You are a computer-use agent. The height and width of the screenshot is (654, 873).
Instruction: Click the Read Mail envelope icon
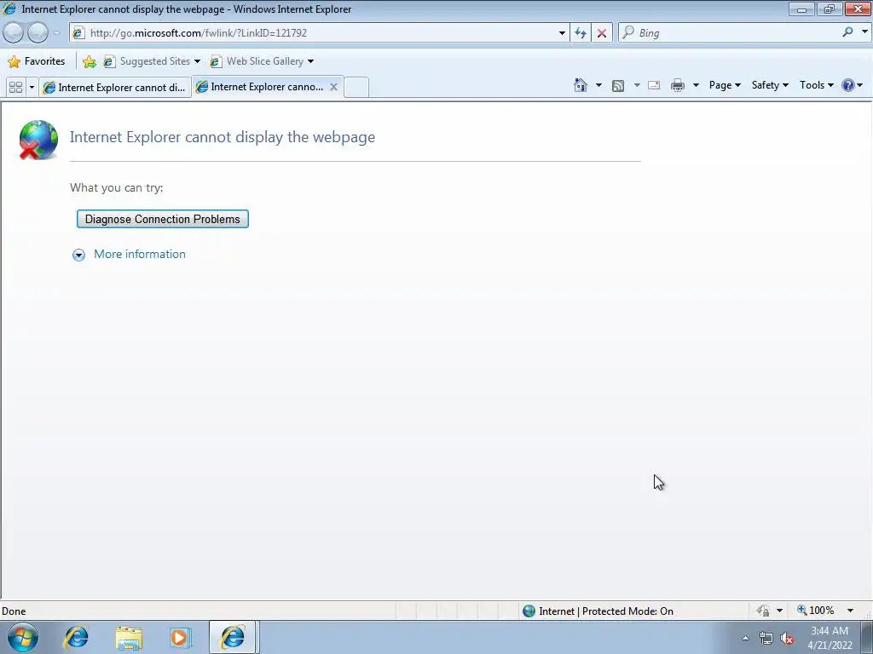pos(654,85)
